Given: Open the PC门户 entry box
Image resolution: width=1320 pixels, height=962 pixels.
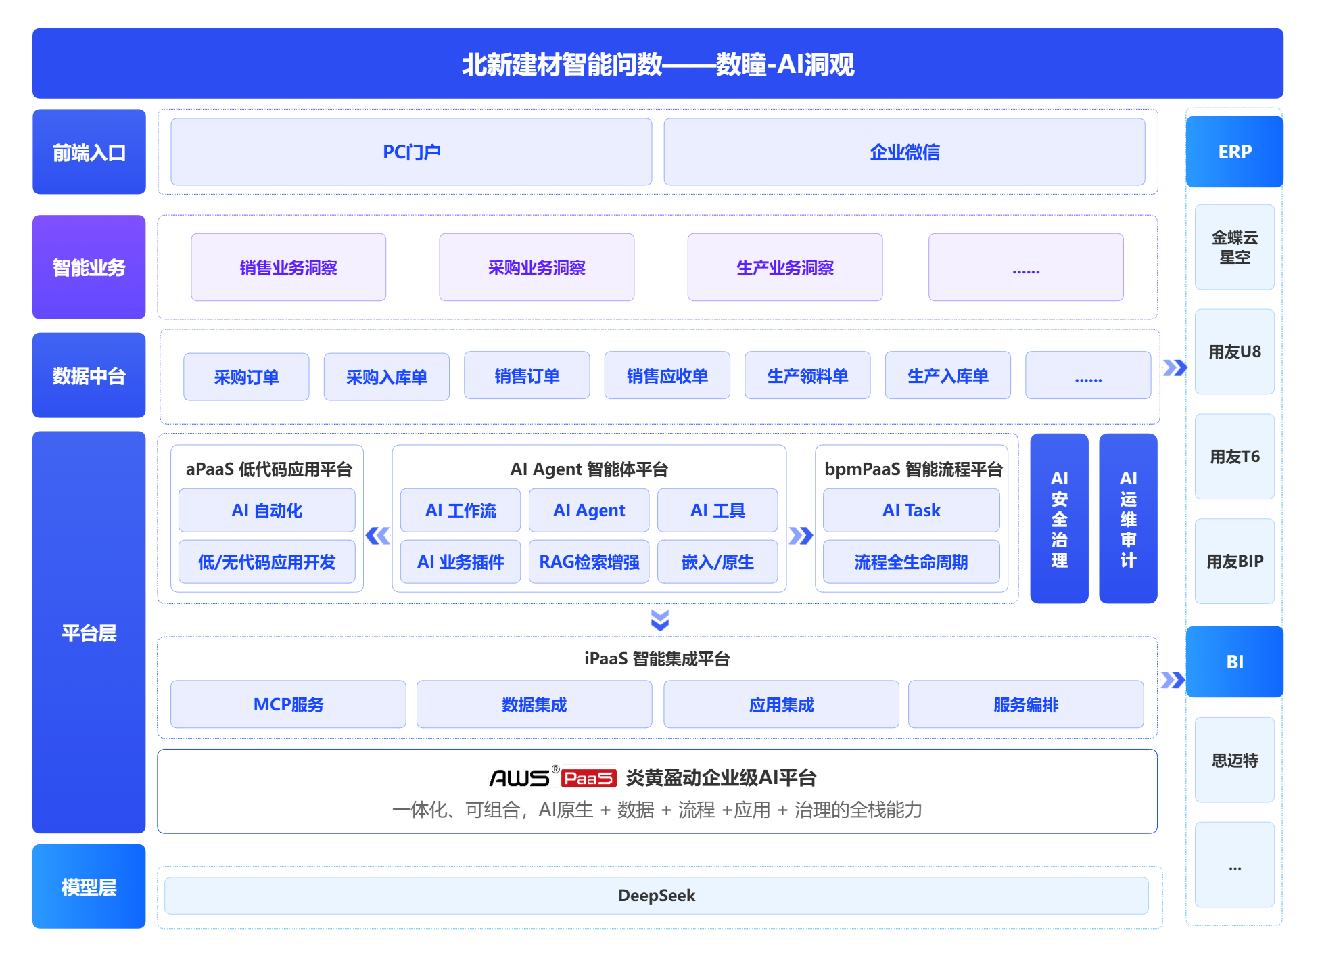Looking at the screenshot, I should (x=411, y=152).
